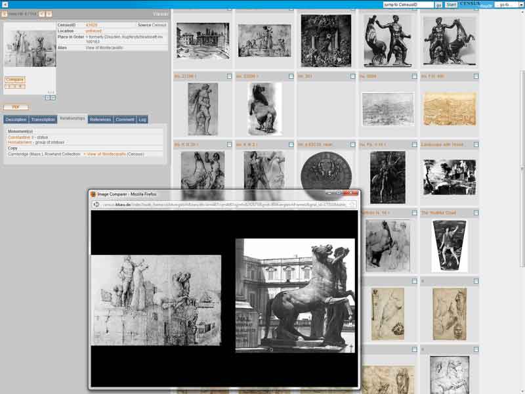
Task: Tick the checkbox on the horse and man sketch card
Action: coord(229,144)
